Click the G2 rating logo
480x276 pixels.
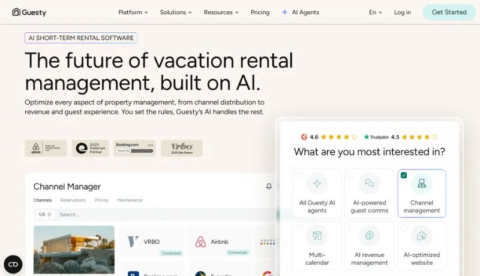(304, 137)
